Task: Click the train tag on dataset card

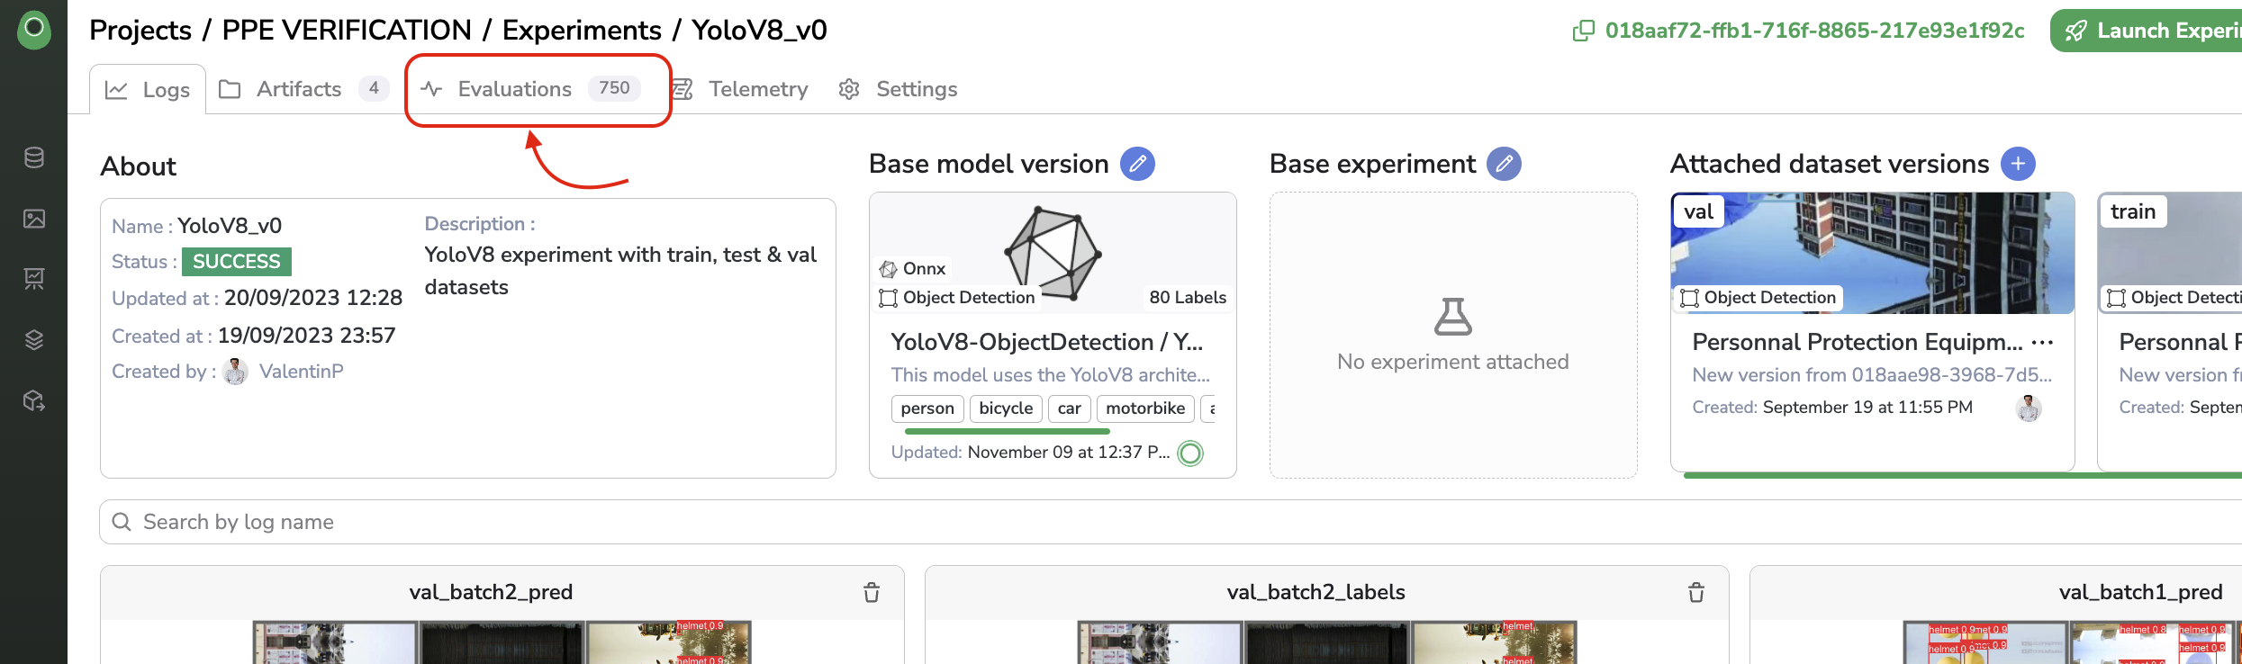Action: pos(2133,211)
